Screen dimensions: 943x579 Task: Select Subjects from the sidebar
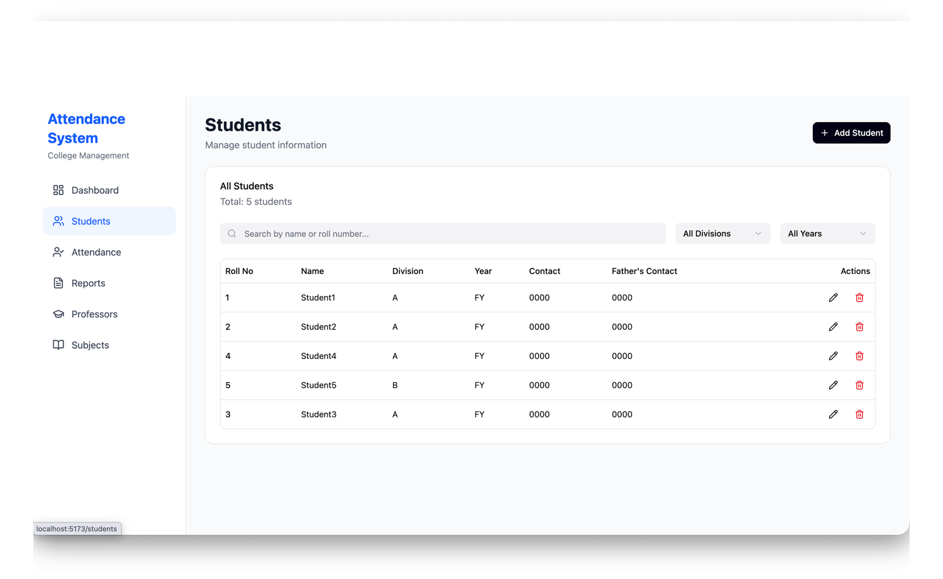tap(91, 345)
